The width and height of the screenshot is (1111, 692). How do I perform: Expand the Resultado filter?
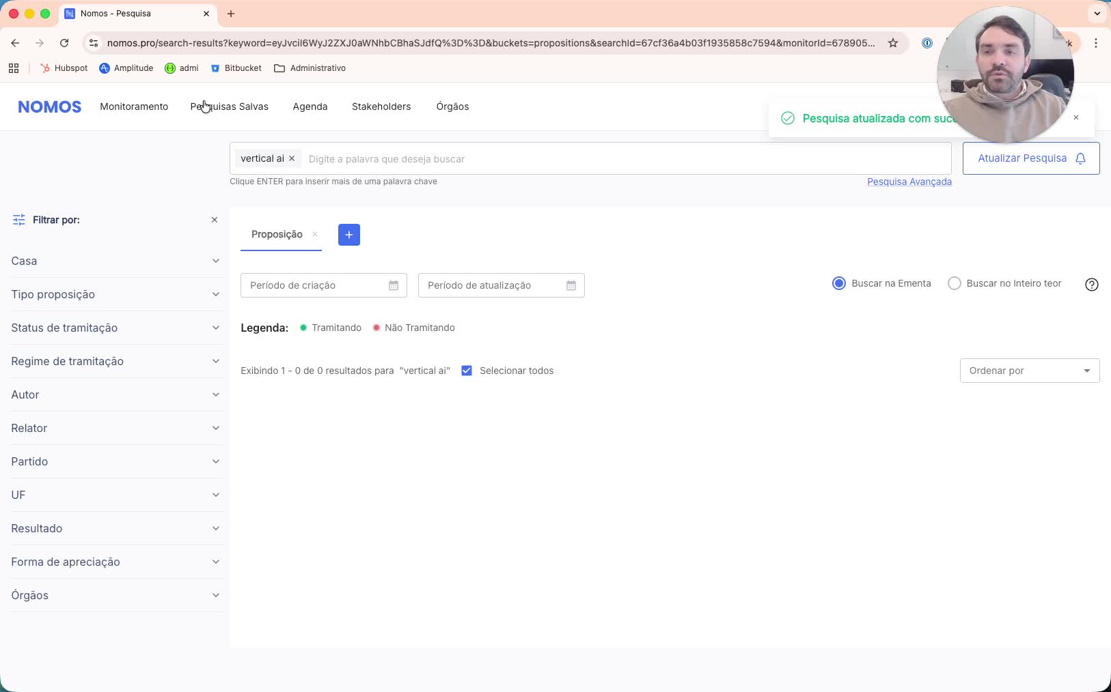pyautogui.click(x=116, y=528)
